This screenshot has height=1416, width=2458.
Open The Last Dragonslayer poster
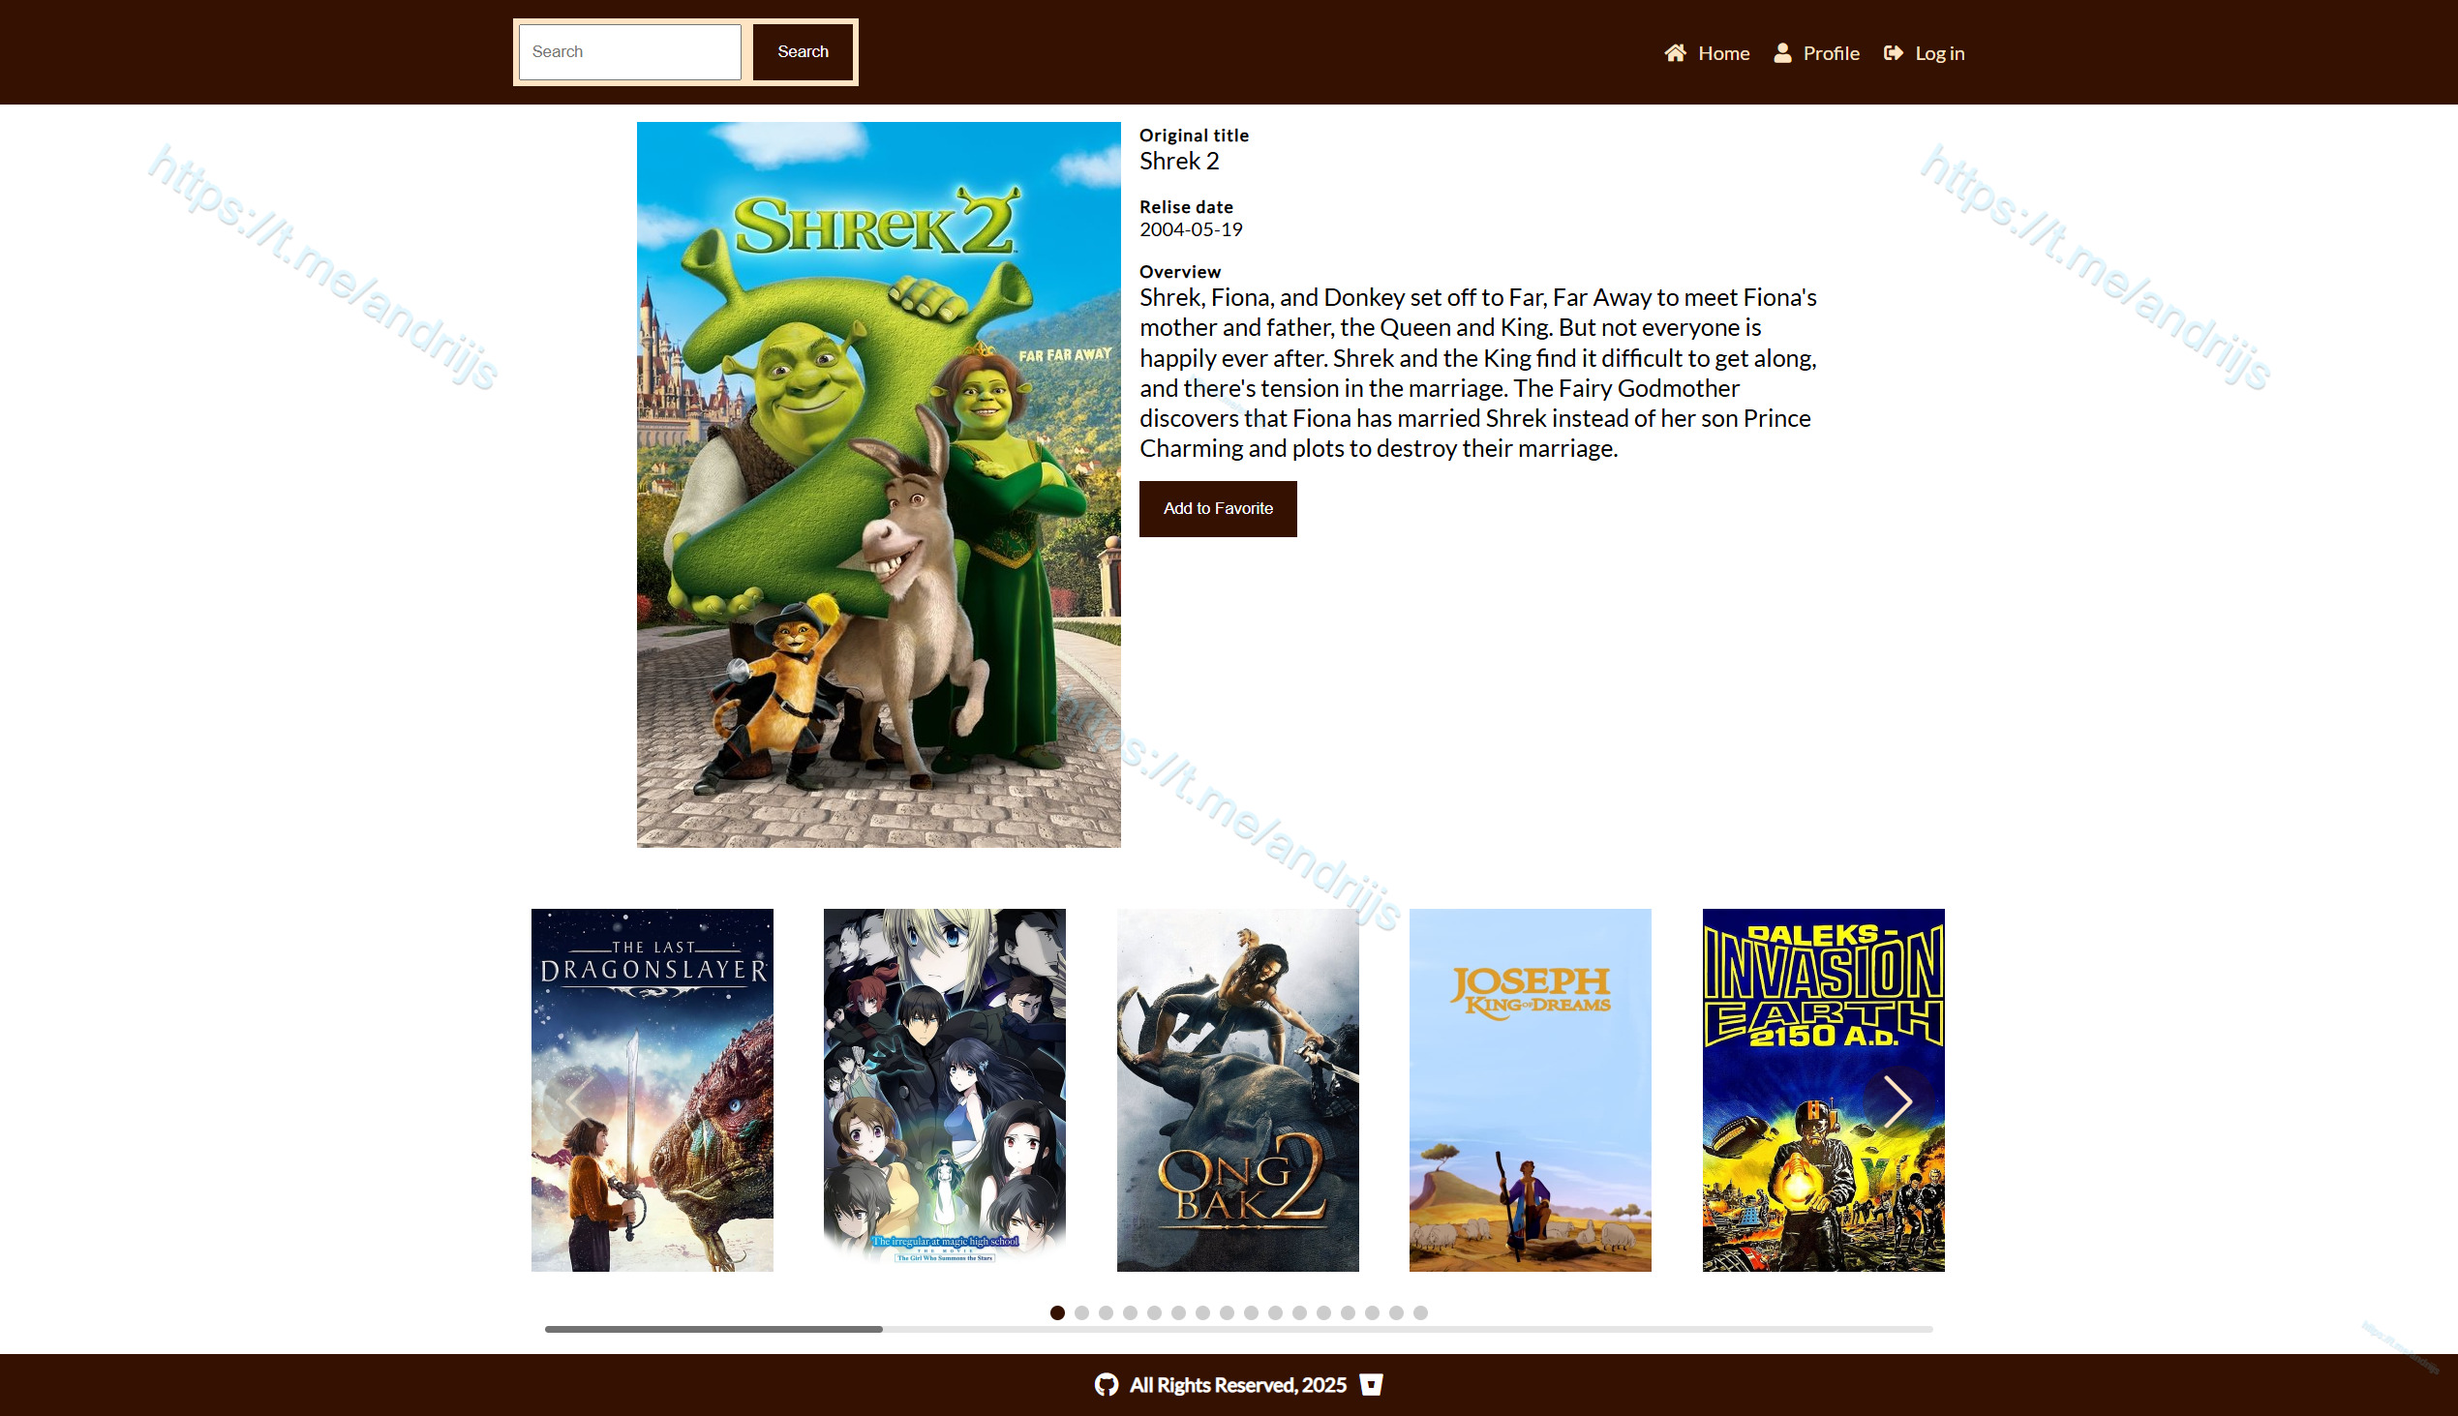pyautogui.click(x=652, y=1089)
